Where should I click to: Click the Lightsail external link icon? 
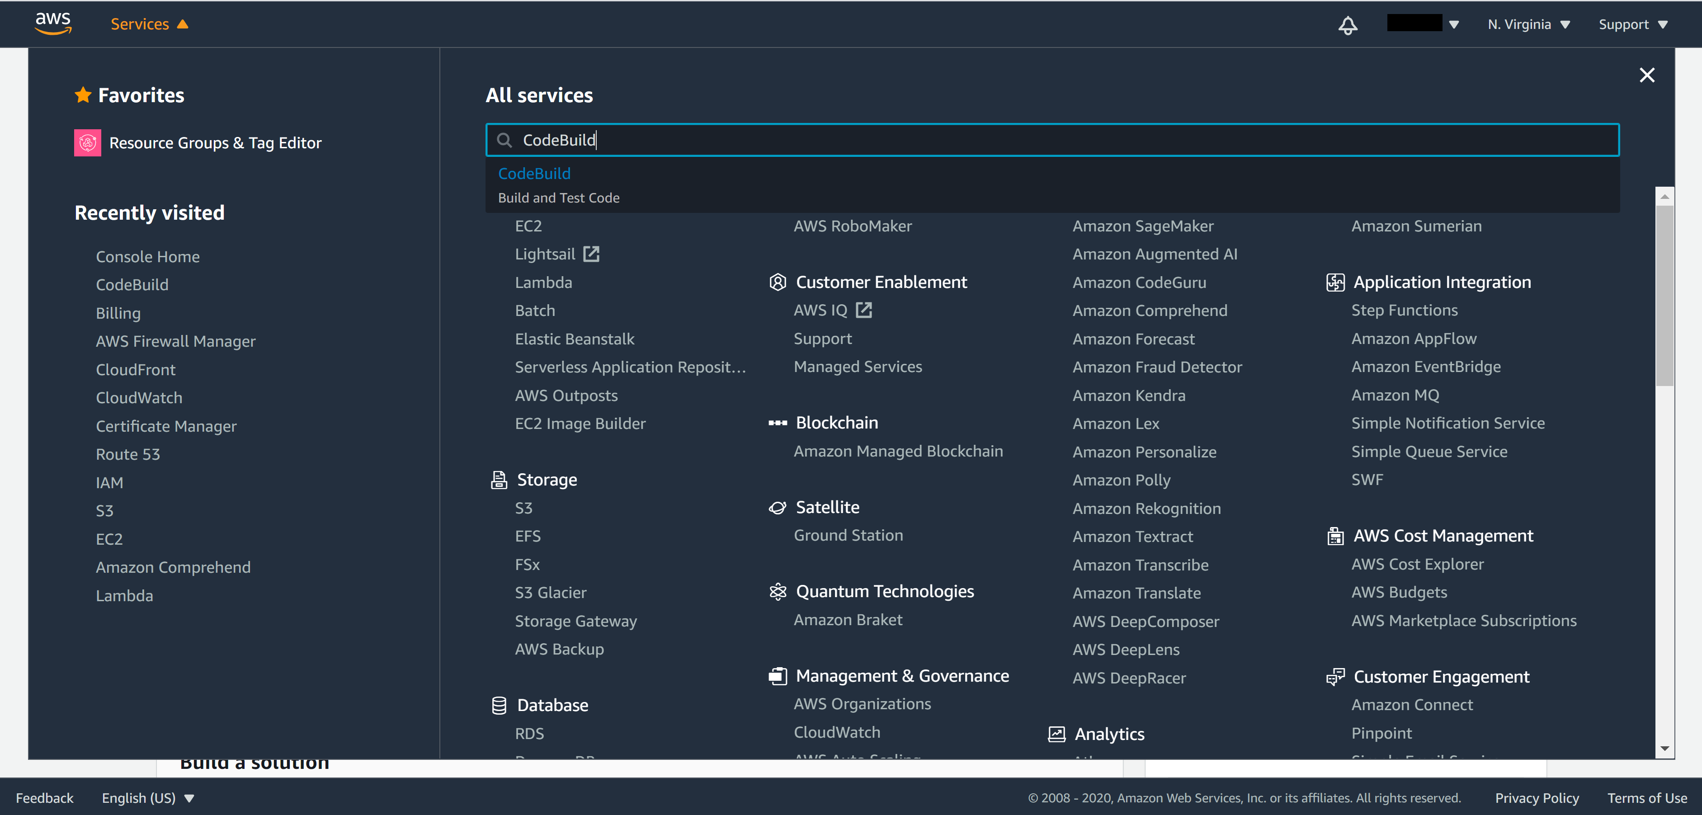(x=591, y=254)
